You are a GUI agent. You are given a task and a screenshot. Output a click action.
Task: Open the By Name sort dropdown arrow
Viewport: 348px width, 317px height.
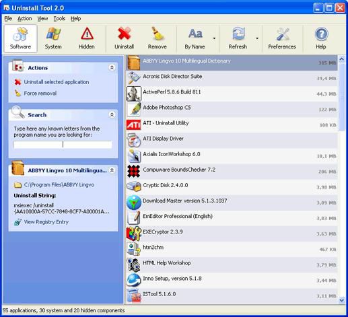(214, 38)
